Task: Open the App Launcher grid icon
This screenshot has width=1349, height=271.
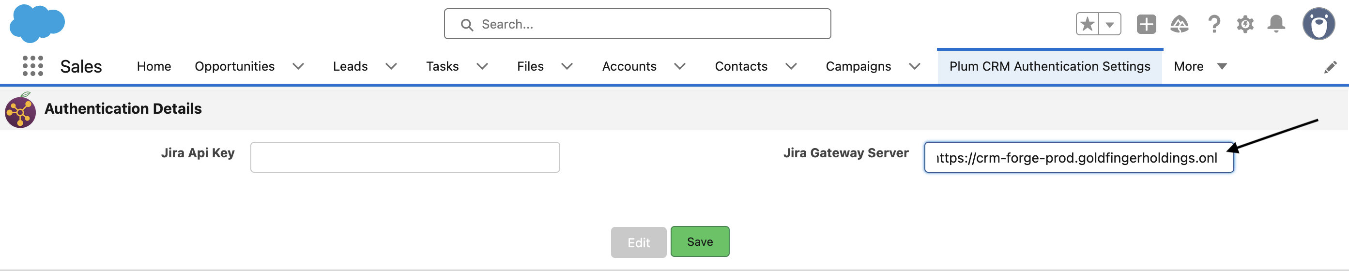Action: [x=33, y=66]
